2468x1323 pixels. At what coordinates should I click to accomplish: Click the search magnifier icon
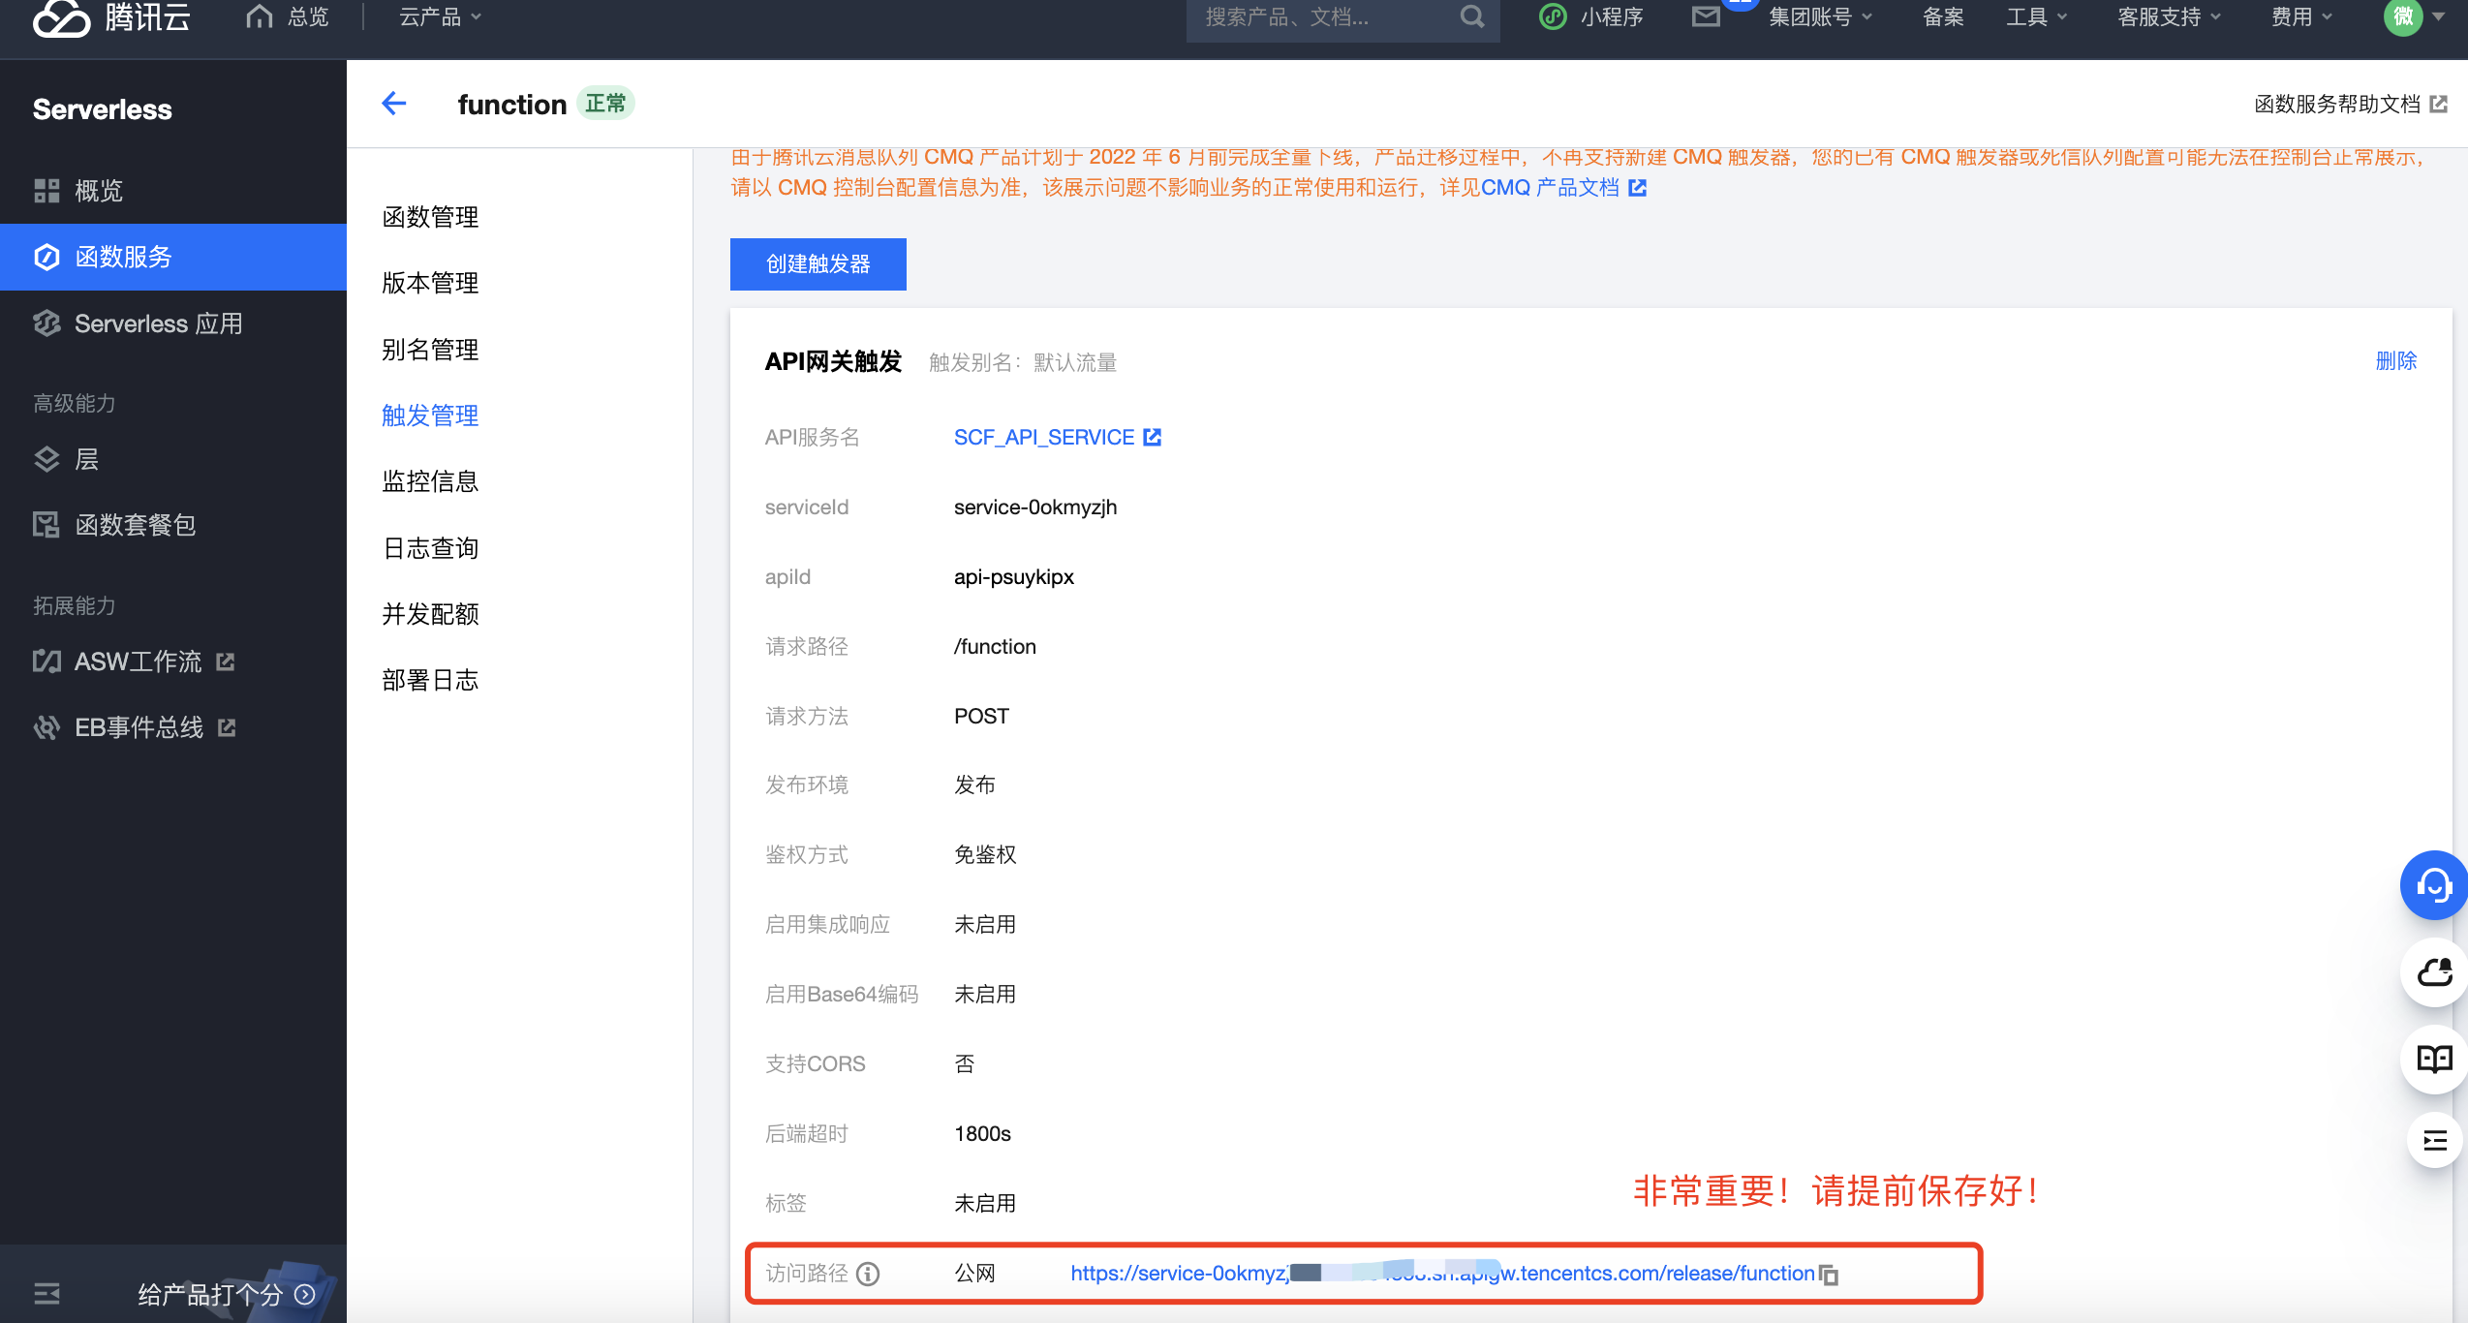[1472, 16]
